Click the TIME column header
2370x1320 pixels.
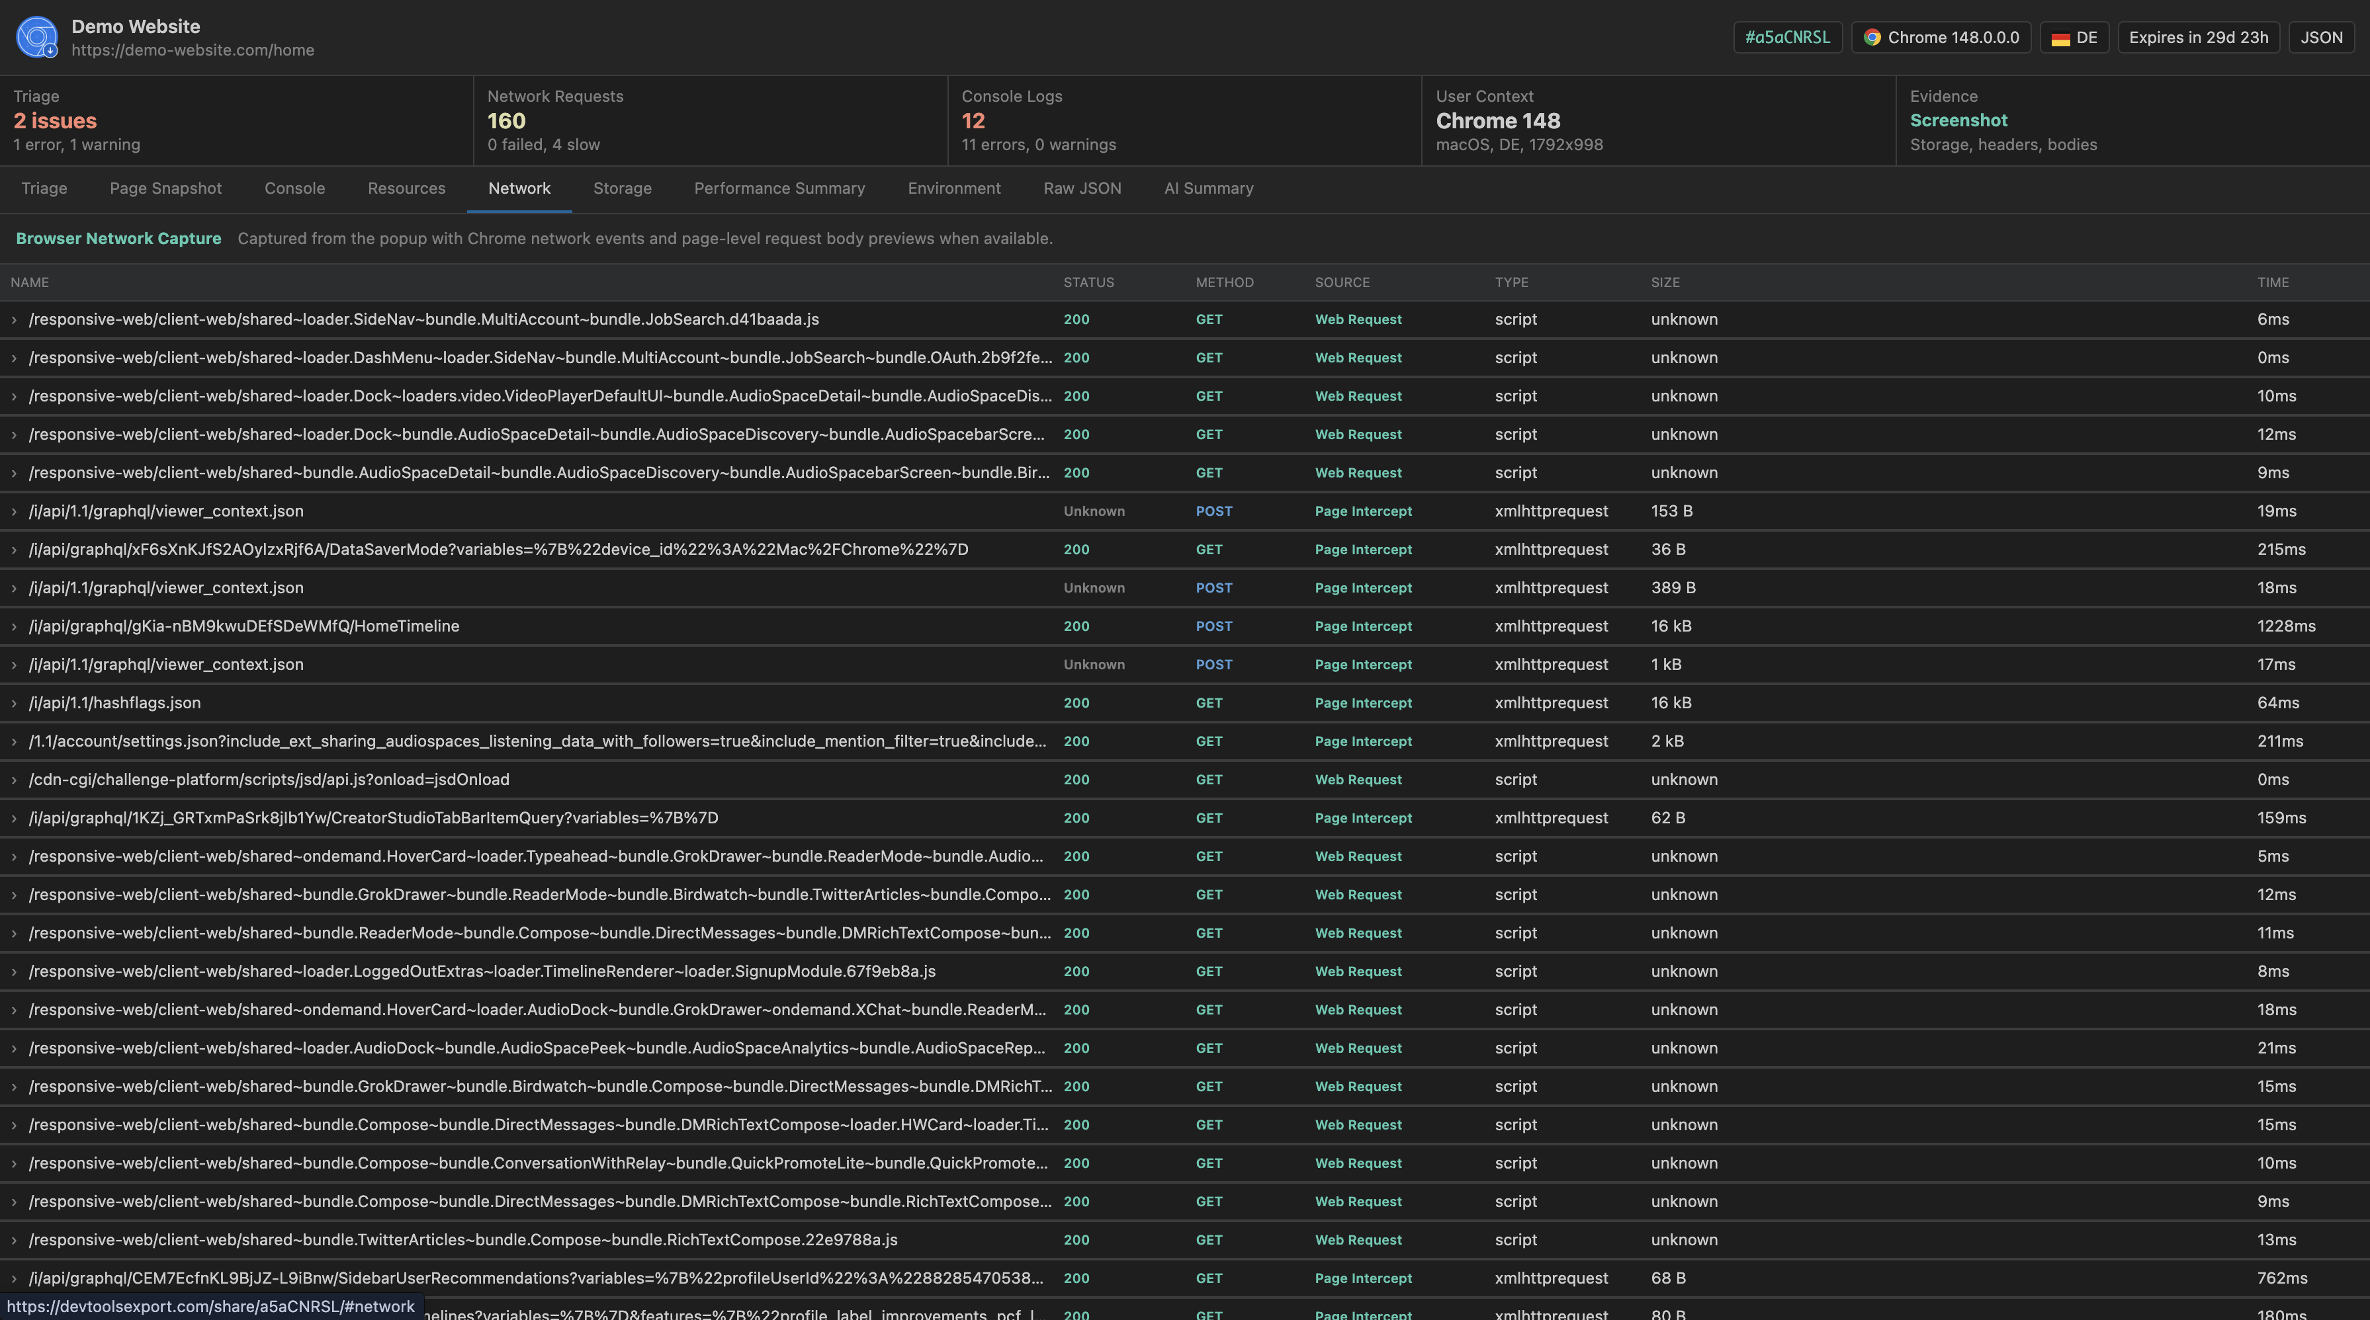(x=2273, y=282)
